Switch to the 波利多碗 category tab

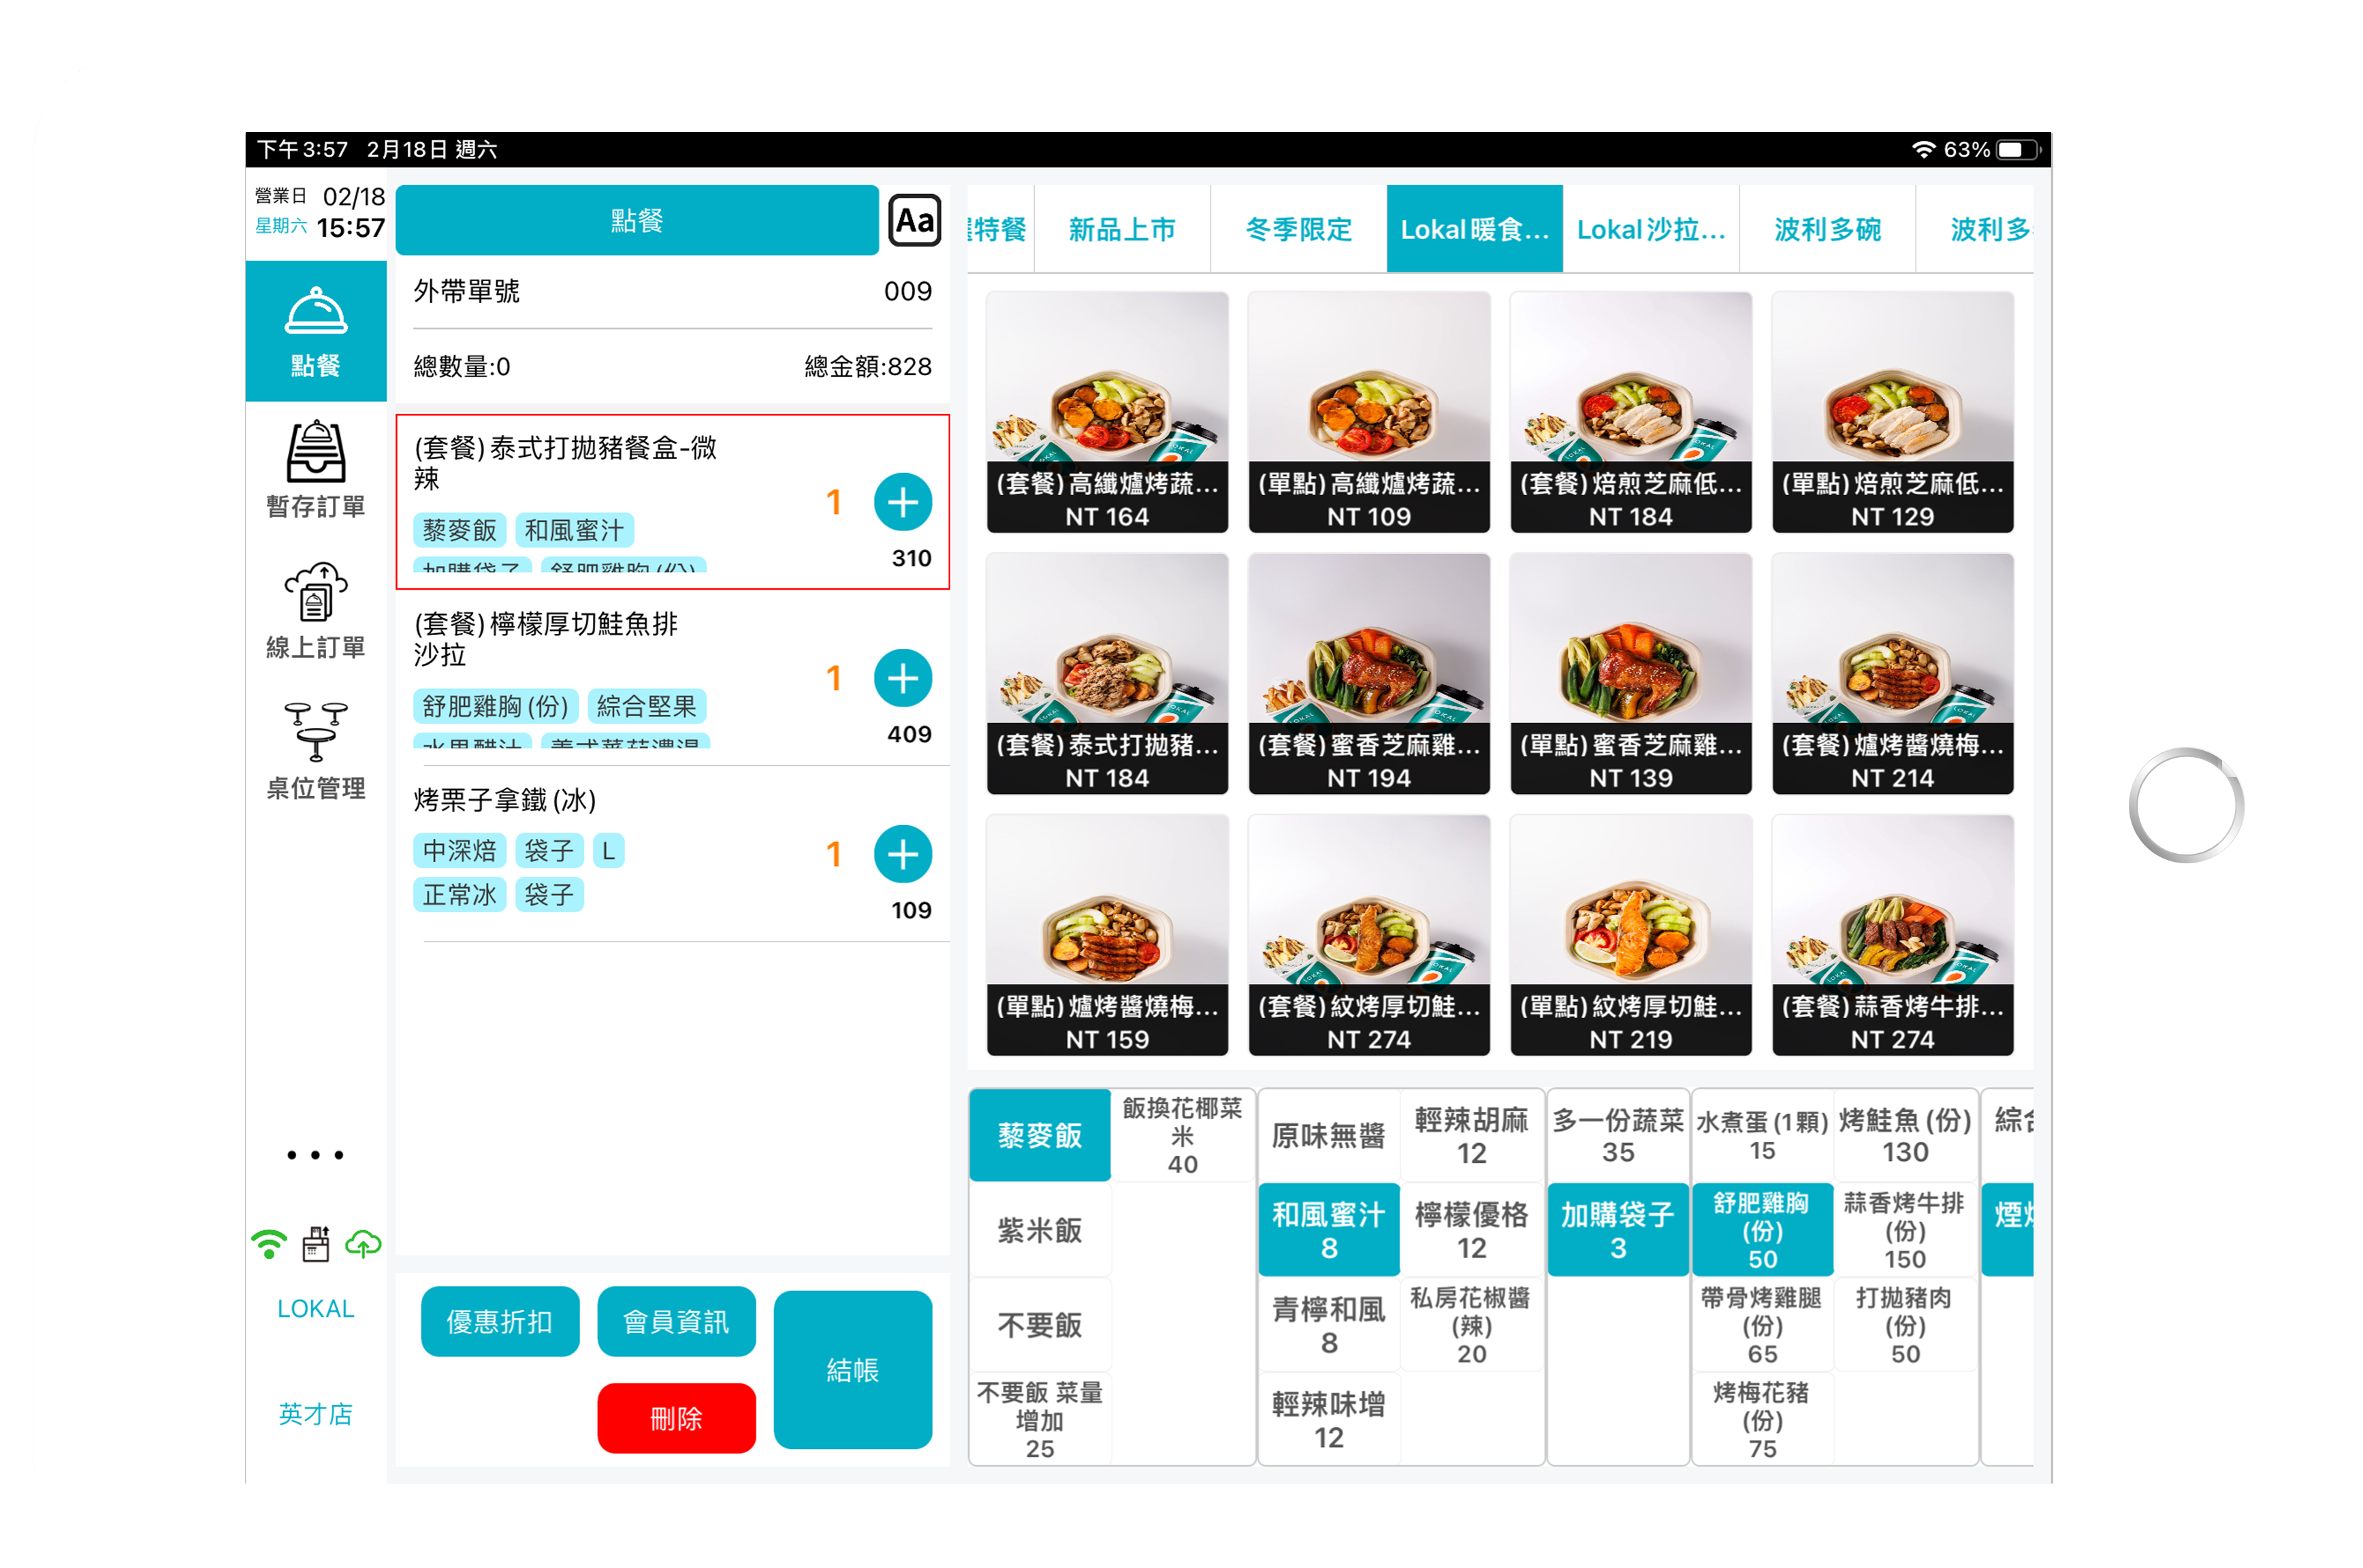pyautogui.click(x=1827, y=229)
